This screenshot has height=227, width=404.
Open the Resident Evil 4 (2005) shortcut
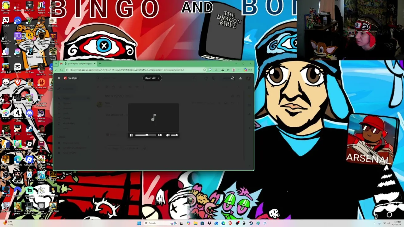click(x=17, y=115)
